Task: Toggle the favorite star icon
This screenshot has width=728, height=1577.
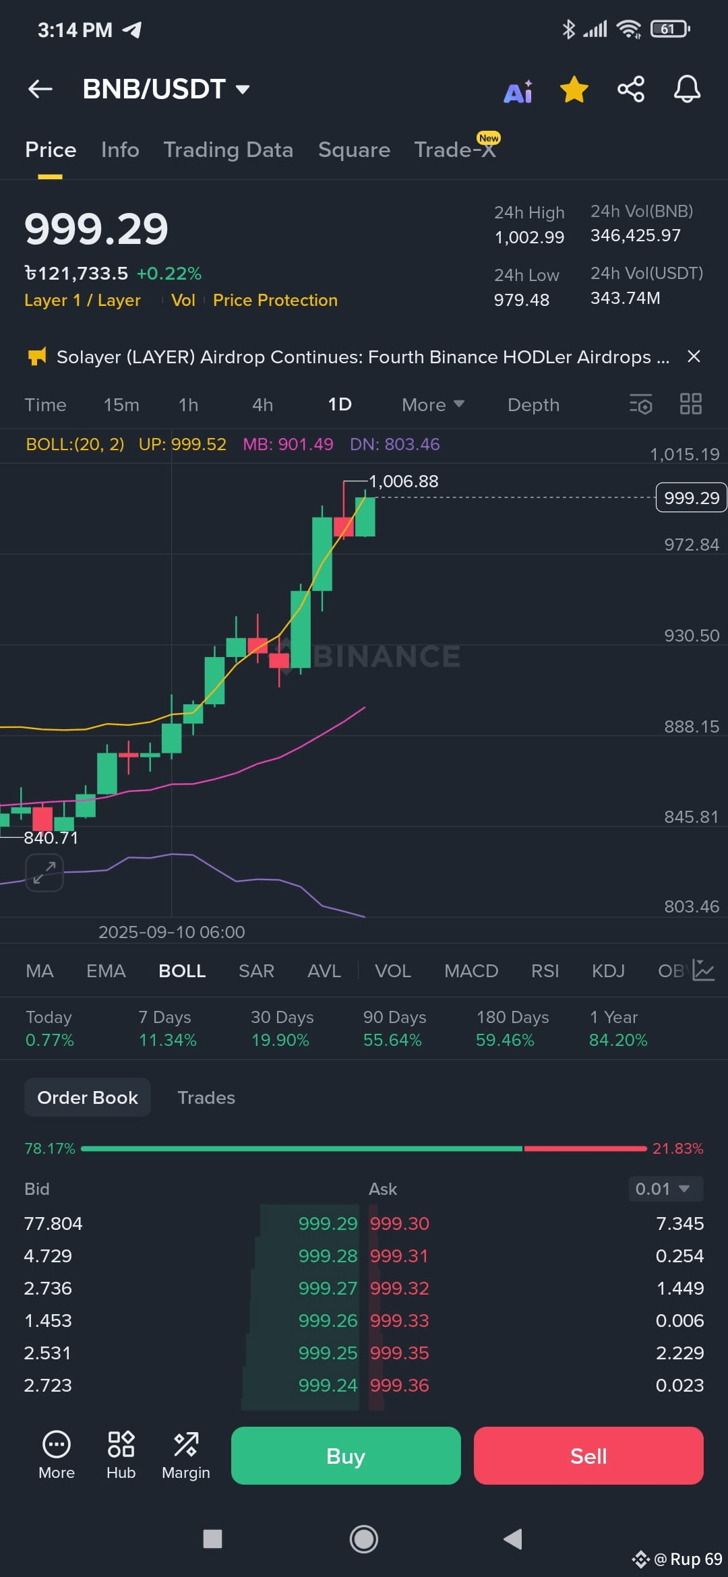Action: [574, 89]
